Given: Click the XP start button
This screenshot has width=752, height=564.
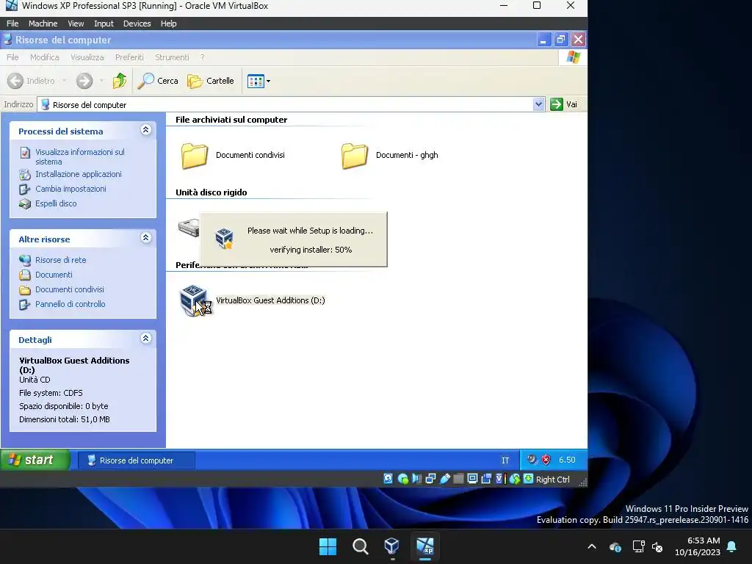Looking at the screenshot, I should 35,460.
